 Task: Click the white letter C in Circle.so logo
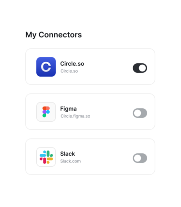pos(46,67)
